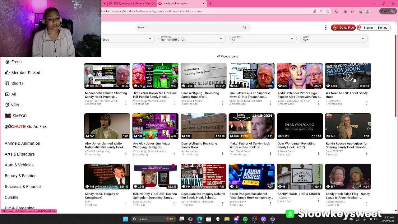This screenshot has width=398, height=224.
Task: Open the Sensitivity Normal (BBFC 12) dropdown
Action: pyautogui.click(x=192, y=39)
